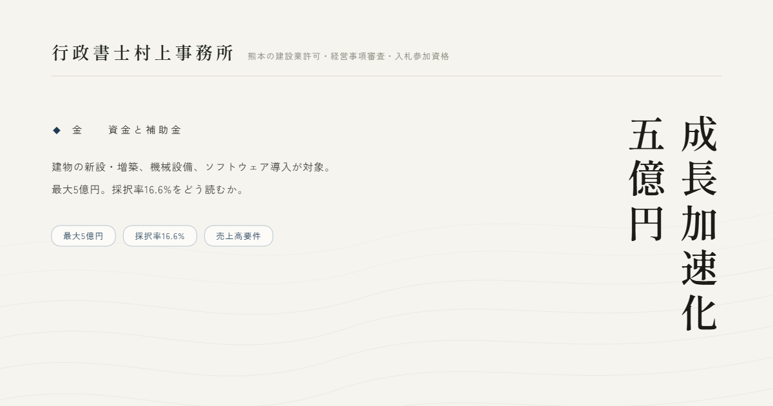Click the 金 category character
Image resolution: width=773 pixels, height=406 pixels.
pyautogui.click(x=77, y=130)
